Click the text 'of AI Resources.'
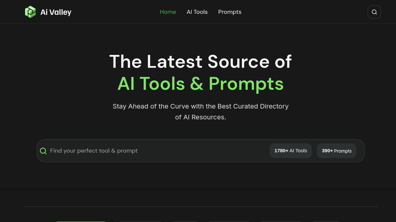396x222 pixels. click(x=201, y=117)
